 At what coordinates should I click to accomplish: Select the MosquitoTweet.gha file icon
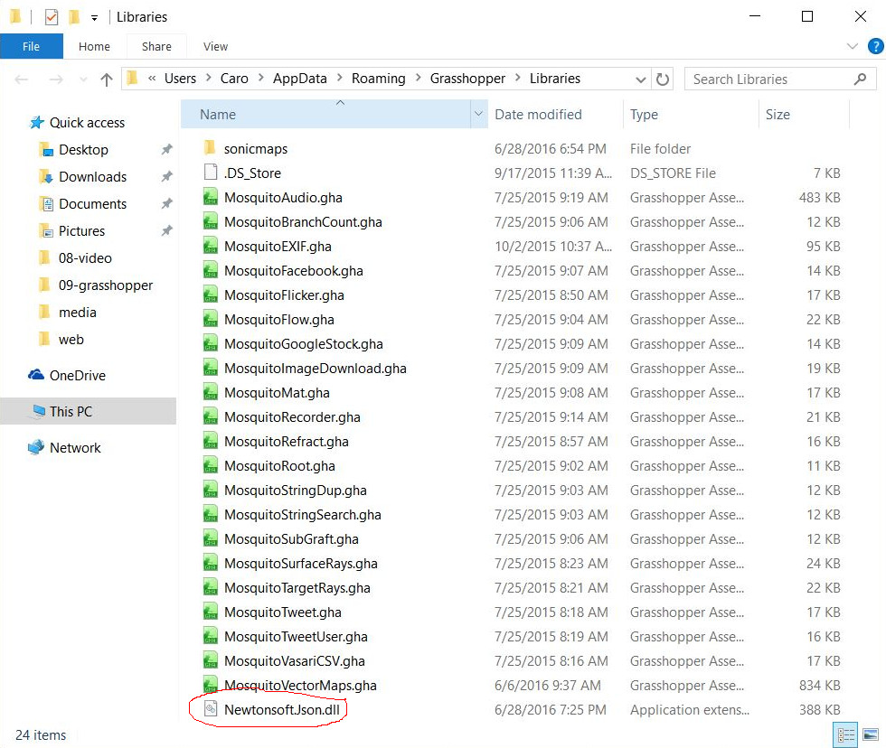coord(210,612)
